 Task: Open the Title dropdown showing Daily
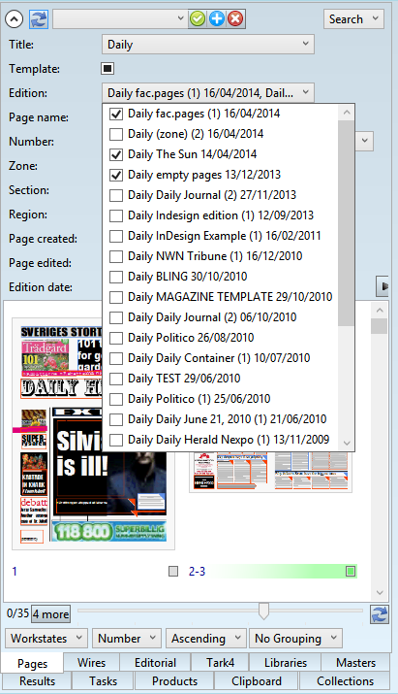coord(208,45)
